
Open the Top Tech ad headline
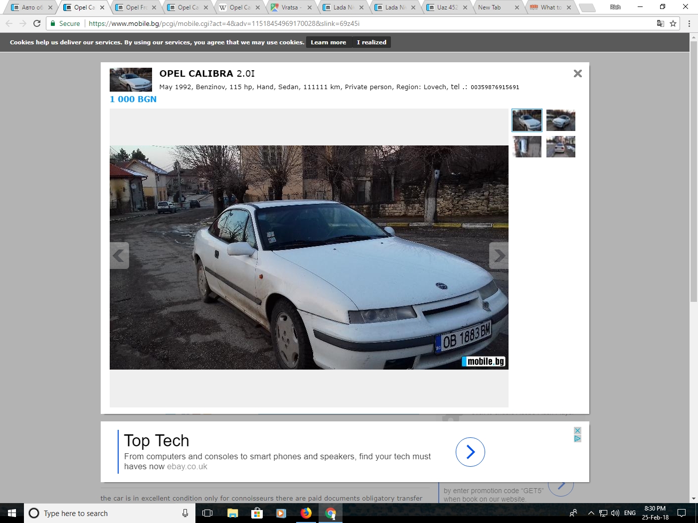[157, 441]
